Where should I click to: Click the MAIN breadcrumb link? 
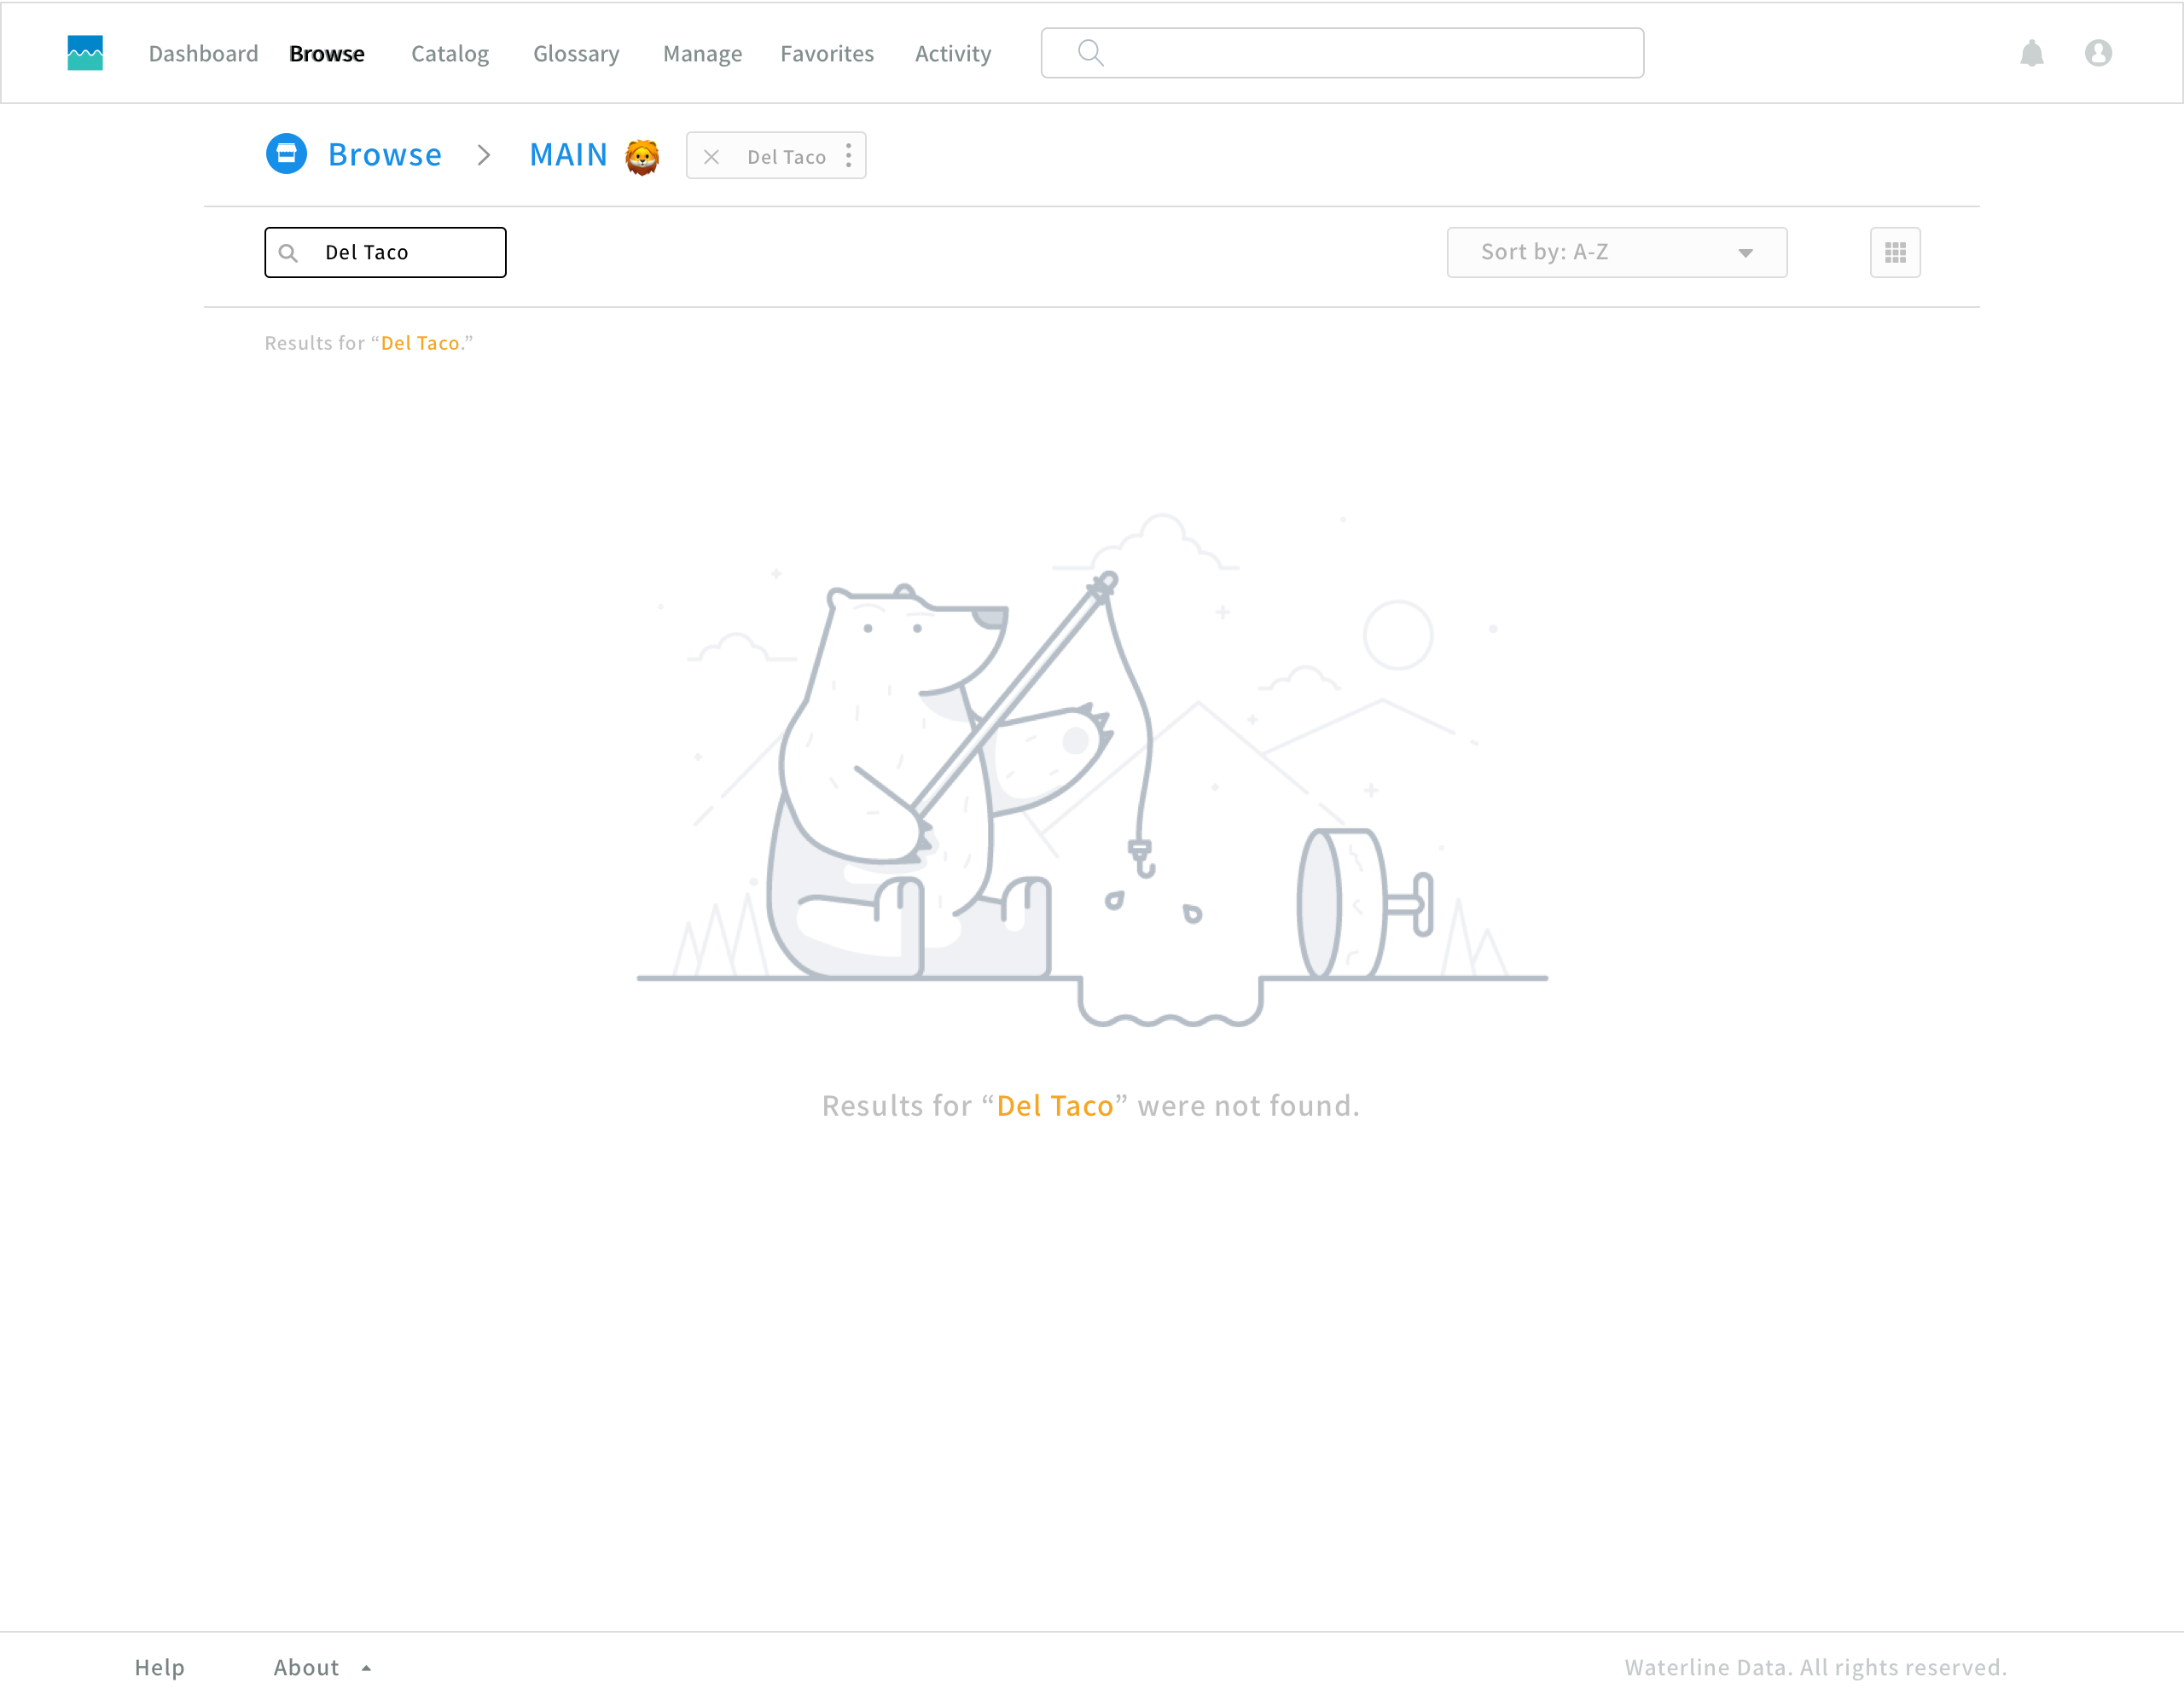[x=568, y=155]
